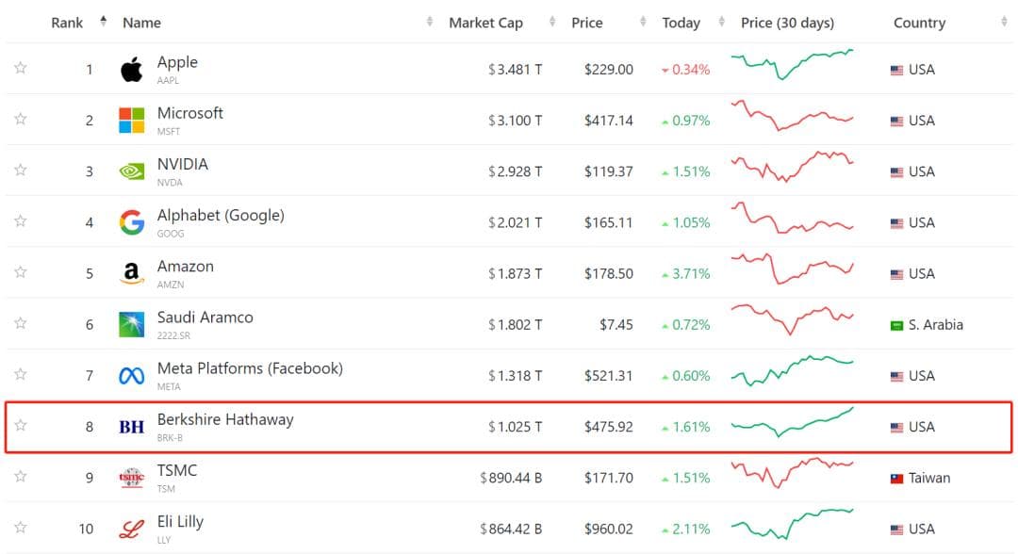Toggle favorite star for Berkshire Hathaway
1018x554 pixels.
click(21, 425)
